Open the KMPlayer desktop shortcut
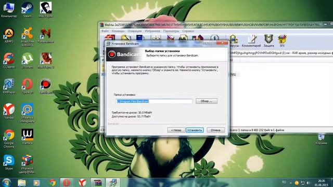333x187 pixels. [9, 86]
